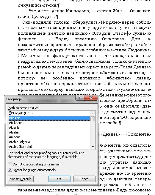Click the language list scrollbar thumb

pos(93,119)
